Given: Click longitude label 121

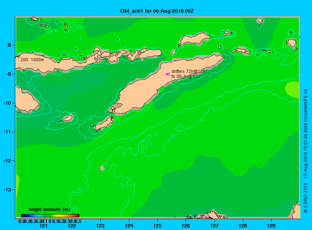Looking at the screenshot, I should click(x=43, y=226).
